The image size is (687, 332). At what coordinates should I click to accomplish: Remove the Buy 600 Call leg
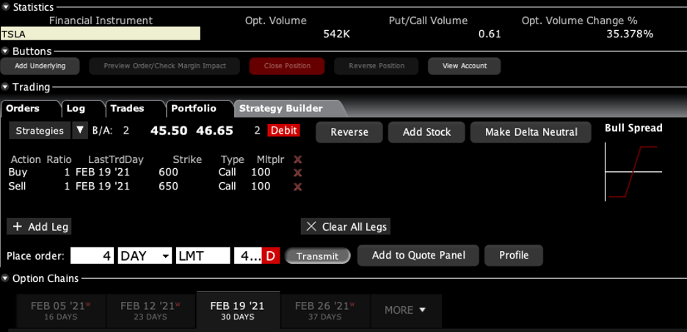click(x=297, y=173)
